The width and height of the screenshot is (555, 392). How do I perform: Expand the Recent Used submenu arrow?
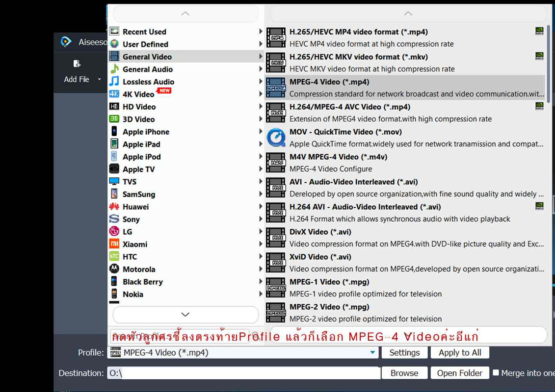point(261,31)
